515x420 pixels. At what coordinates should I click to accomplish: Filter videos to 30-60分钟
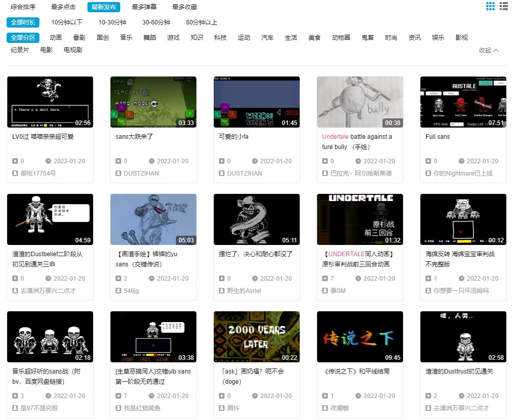(x=156, y=22)
